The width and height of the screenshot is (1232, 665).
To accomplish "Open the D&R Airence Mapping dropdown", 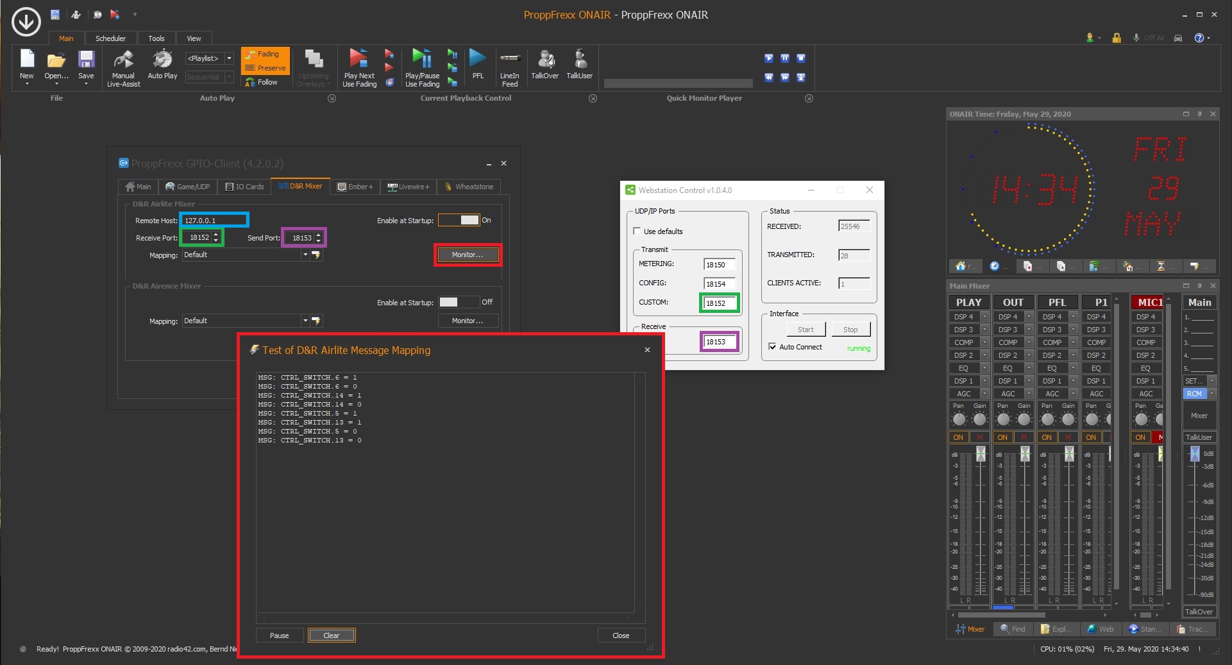I will [305, 321].
